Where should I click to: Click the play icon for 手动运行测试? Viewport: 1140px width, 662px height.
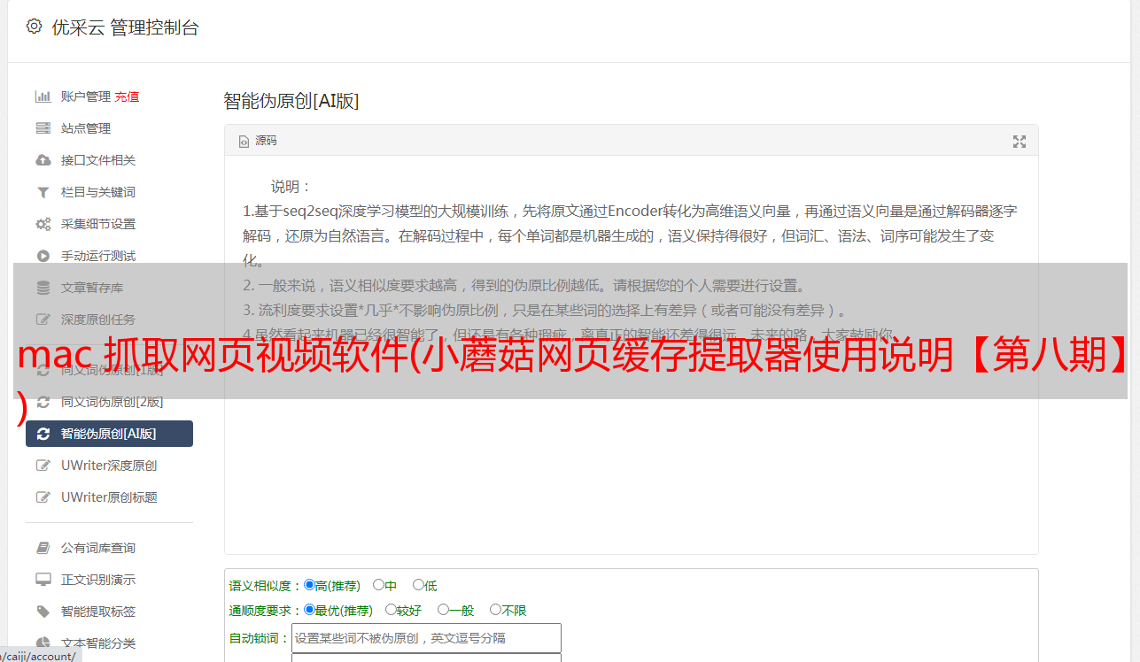point(43,256)
